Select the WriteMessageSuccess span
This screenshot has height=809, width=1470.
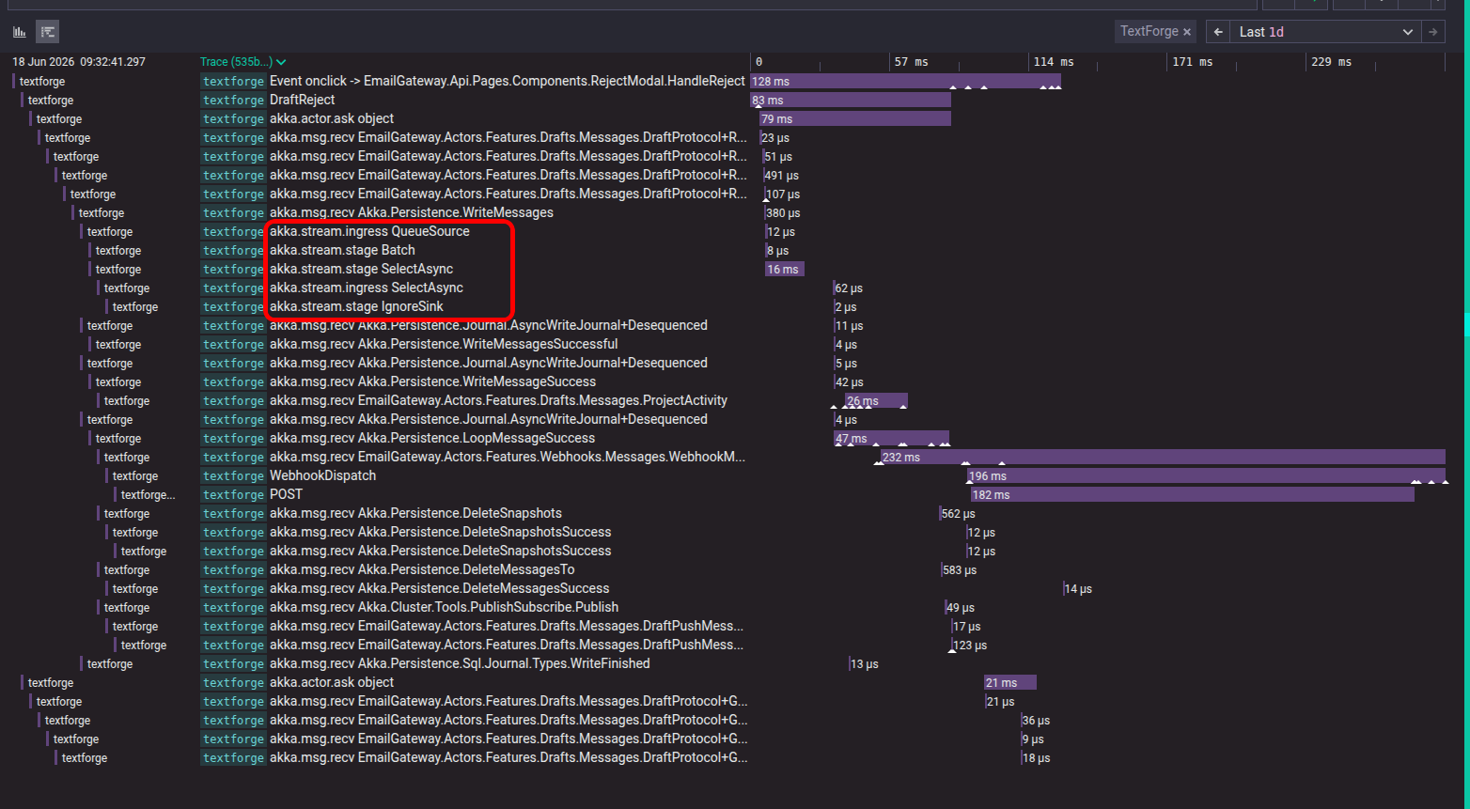click(432, 382)
